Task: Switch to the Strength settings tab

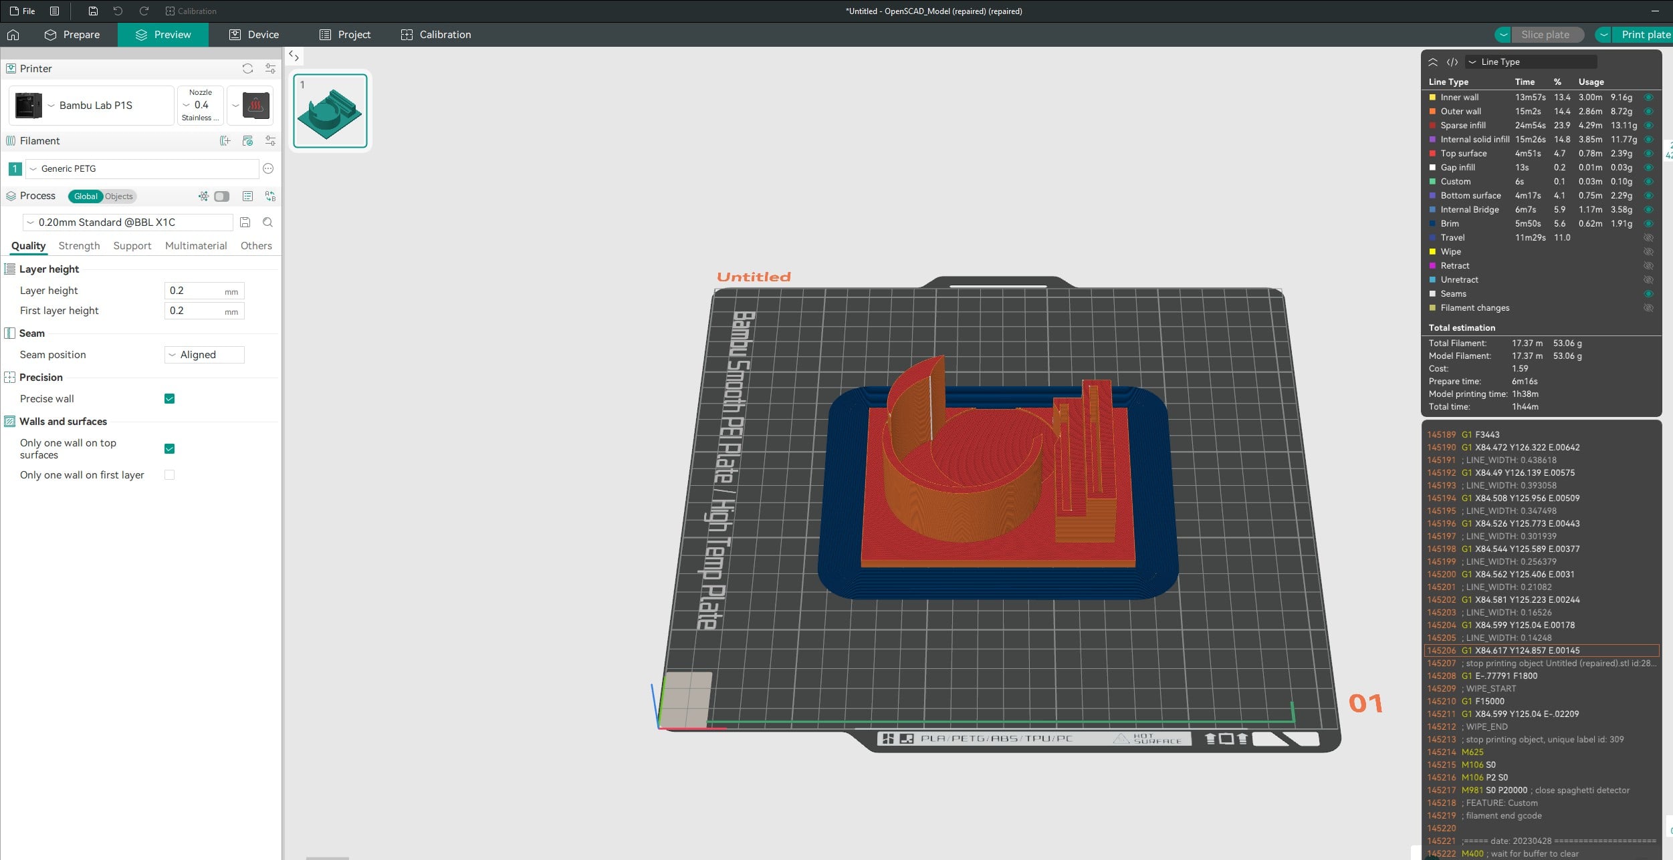Action: tap(79, 246)
